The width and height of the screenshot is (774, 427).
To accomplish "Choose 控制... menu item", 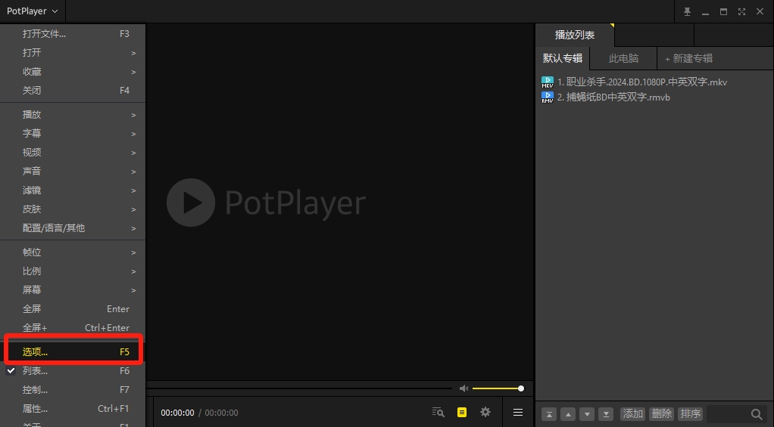I will pyautogui.click(x=73, y=389).
